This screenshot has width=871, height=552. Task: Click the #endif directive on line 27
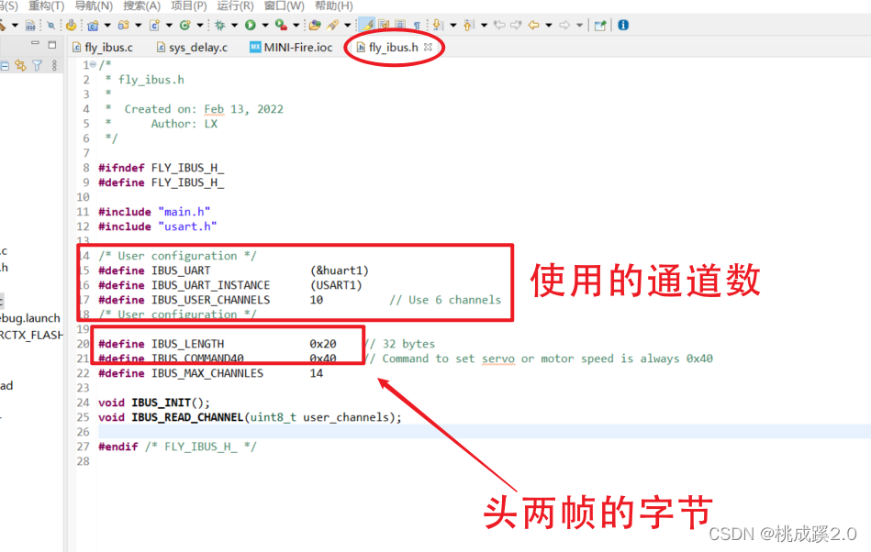point(117,447)
